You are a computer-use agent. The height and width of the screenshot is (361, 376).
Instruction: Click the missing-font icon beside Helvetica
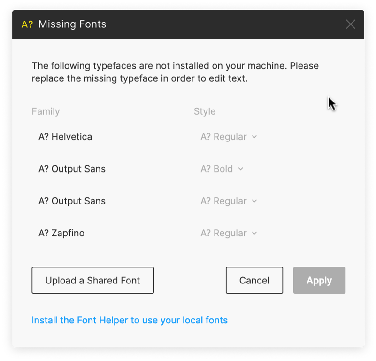coord(43,137)
